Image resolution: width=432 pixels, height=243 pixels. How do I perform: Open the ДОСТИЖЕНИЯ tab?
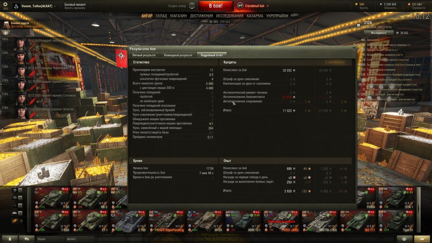click(202, 16)
